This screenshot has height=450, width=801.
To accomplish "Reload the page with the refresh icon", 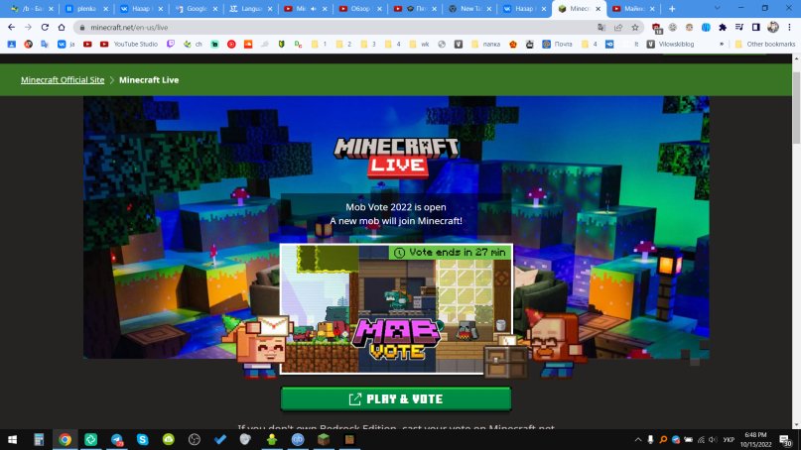I will [x=45, y=27].
